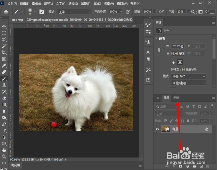Toggle brush settings panel in options bar
The width and height of the screenshot is (217, 170).
(x=41, y=12)
